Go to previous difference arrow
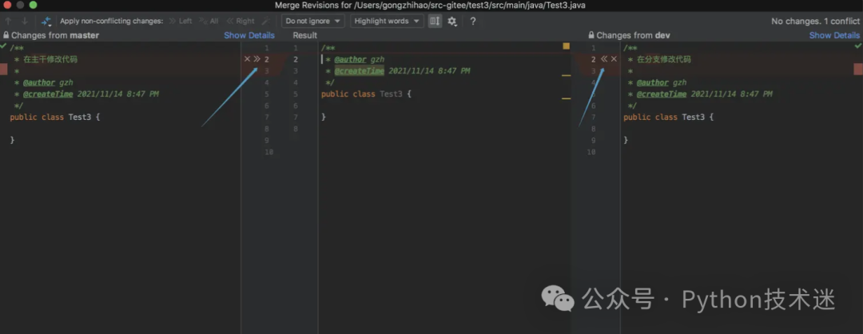Viewport: 863px width, 334px height. click(9, 21)
